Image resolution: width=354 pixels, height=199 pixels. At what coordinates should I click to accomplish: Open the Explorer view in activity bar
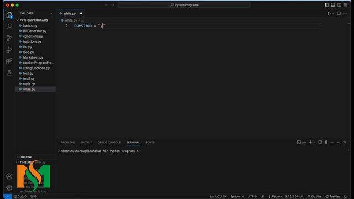pyautogui.click(x=9, y=15)
